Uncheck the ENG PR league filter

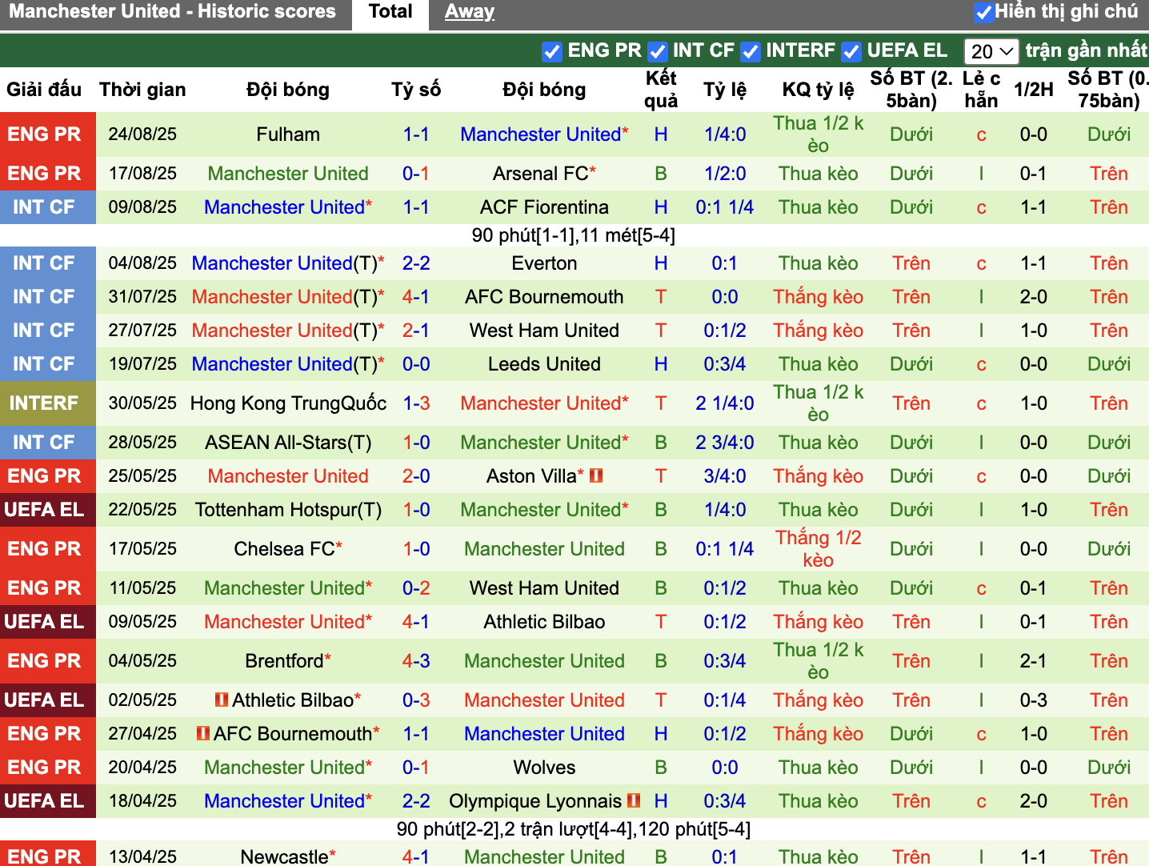click(552, 51)
